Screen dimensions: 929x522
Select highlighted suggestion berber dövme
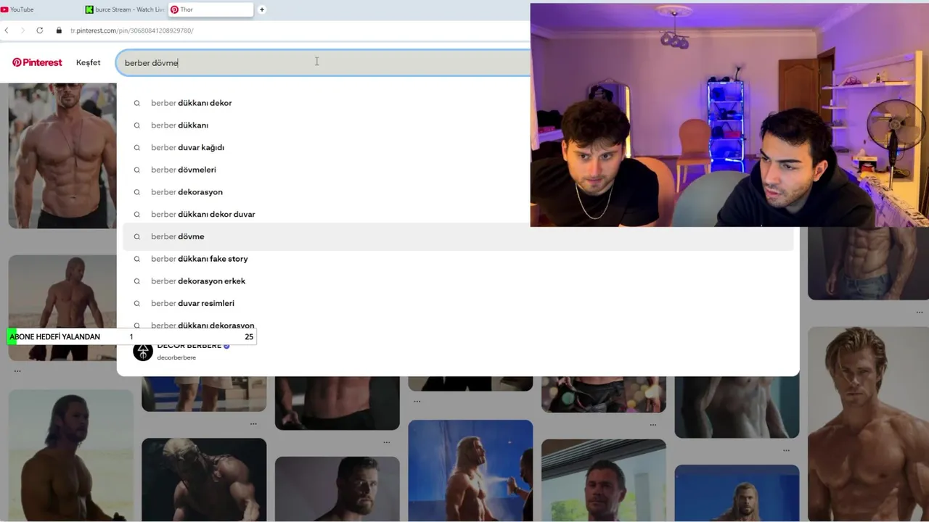[x=458, y=236]
